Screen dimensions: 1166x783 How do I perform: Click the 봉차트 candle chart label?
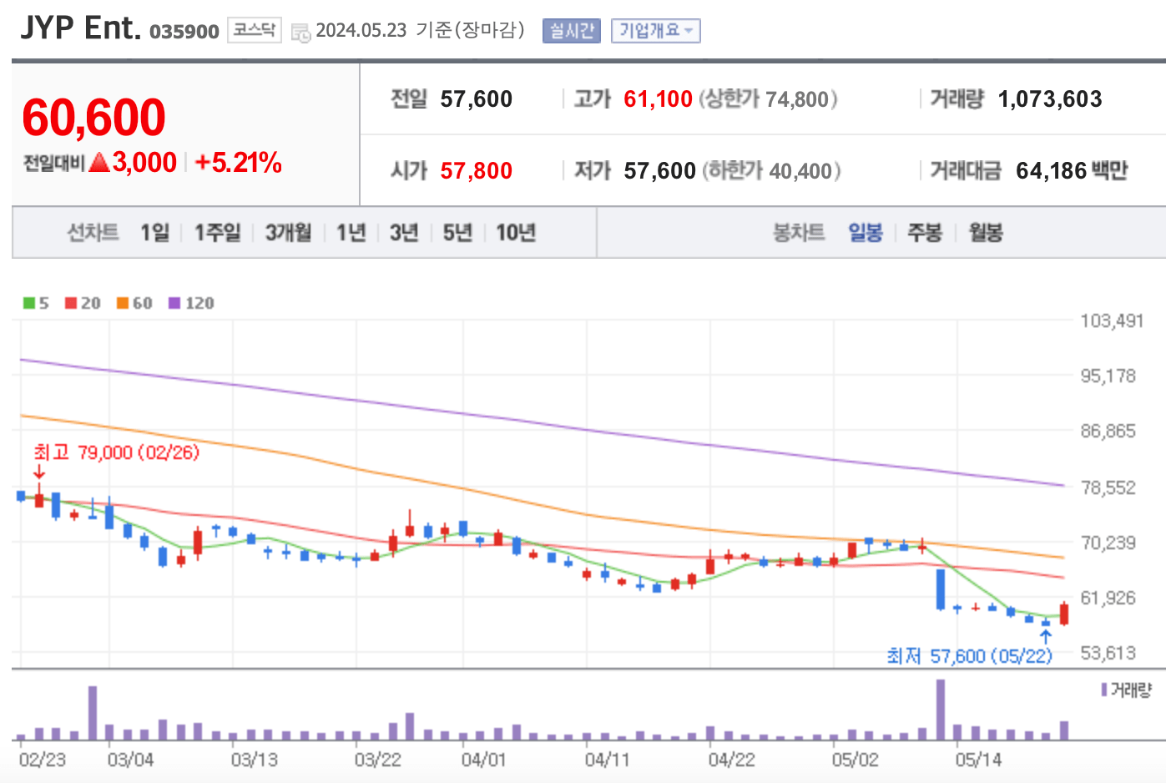point(799,232)
